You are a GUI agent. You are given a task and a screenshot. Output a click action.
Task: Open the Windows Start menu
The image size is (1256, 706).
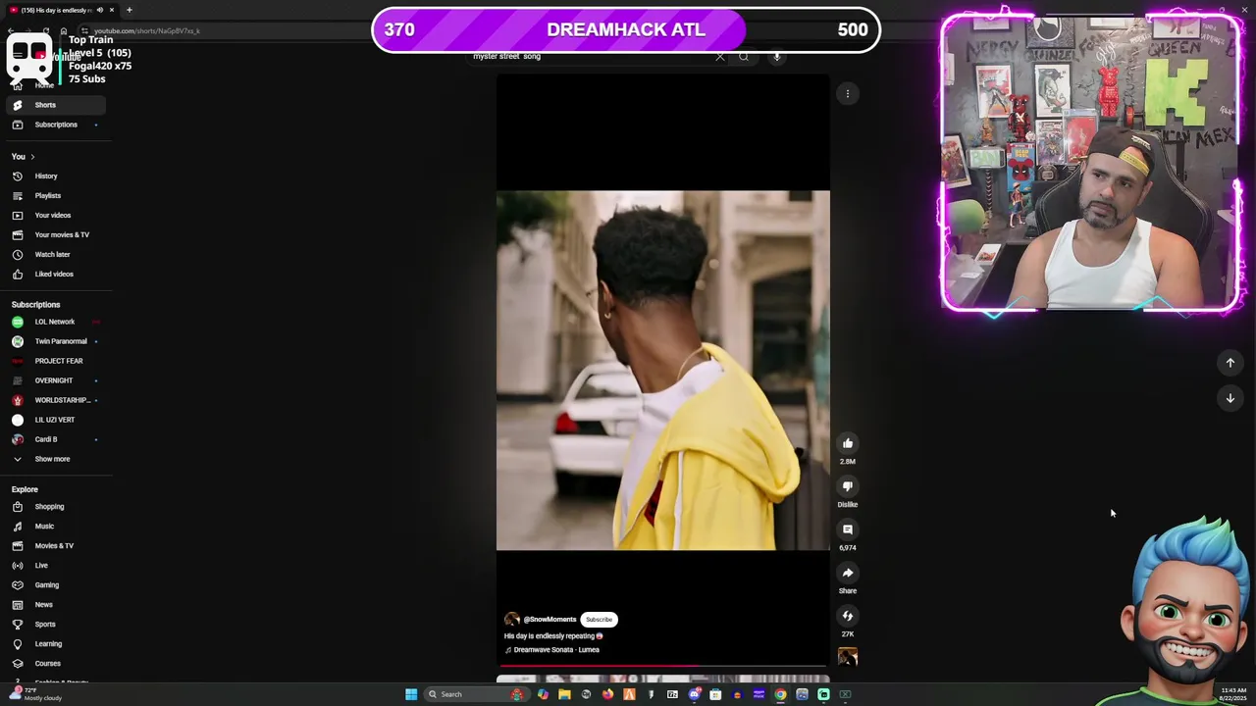click(x=411, y=694)
